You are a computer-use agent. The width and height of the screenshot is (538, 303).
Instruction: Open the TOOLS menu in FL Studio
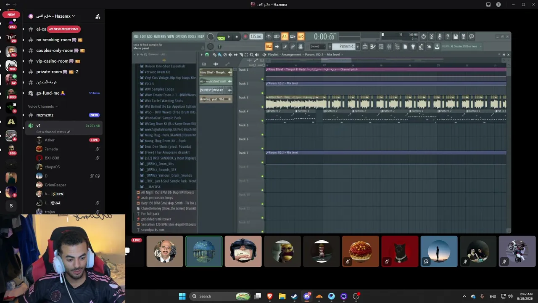pos(192,37)
